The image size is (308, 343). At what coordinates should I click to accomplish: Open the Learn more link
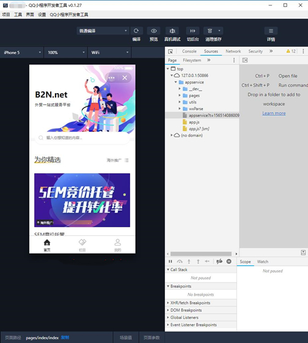tap(274, 113)
